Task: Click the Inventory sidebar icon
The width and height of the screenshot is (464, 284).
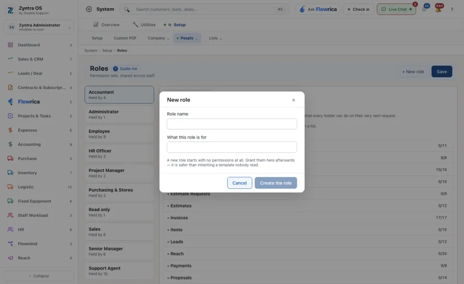Action: (10, 173)
